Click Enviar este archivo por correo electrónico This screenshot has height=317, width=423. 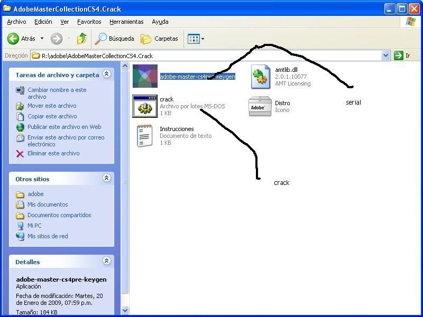click(66, 141)
